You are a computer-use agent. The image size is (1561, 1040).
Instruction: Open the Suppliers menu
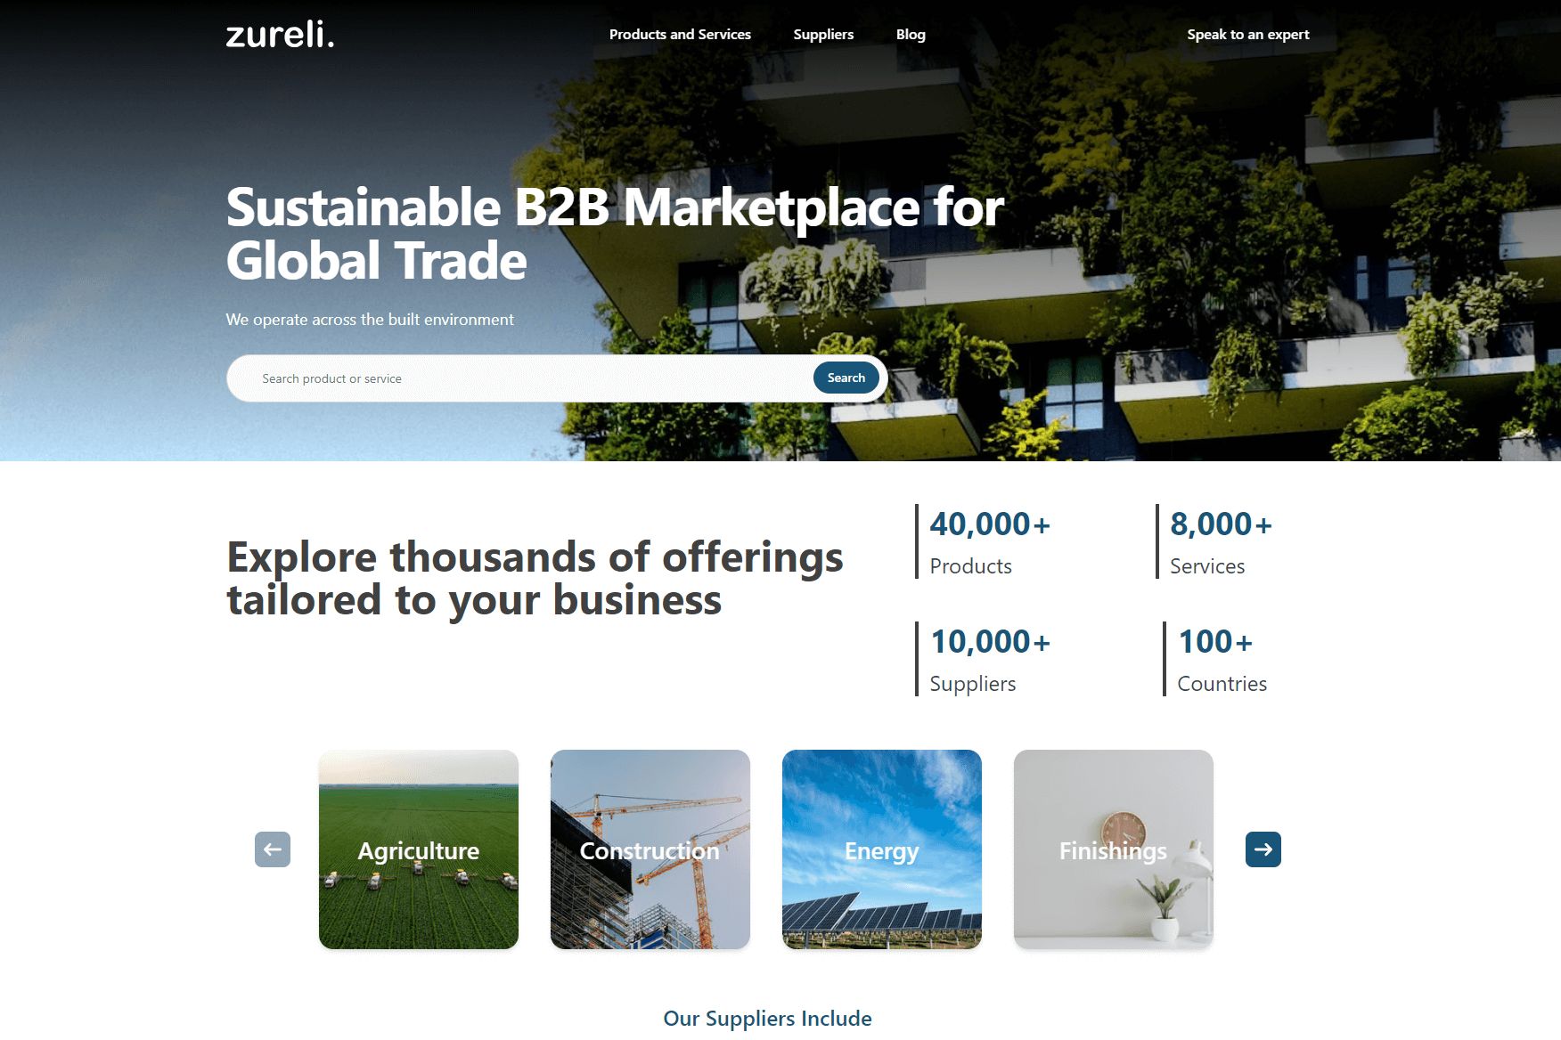tap(822, 34)
